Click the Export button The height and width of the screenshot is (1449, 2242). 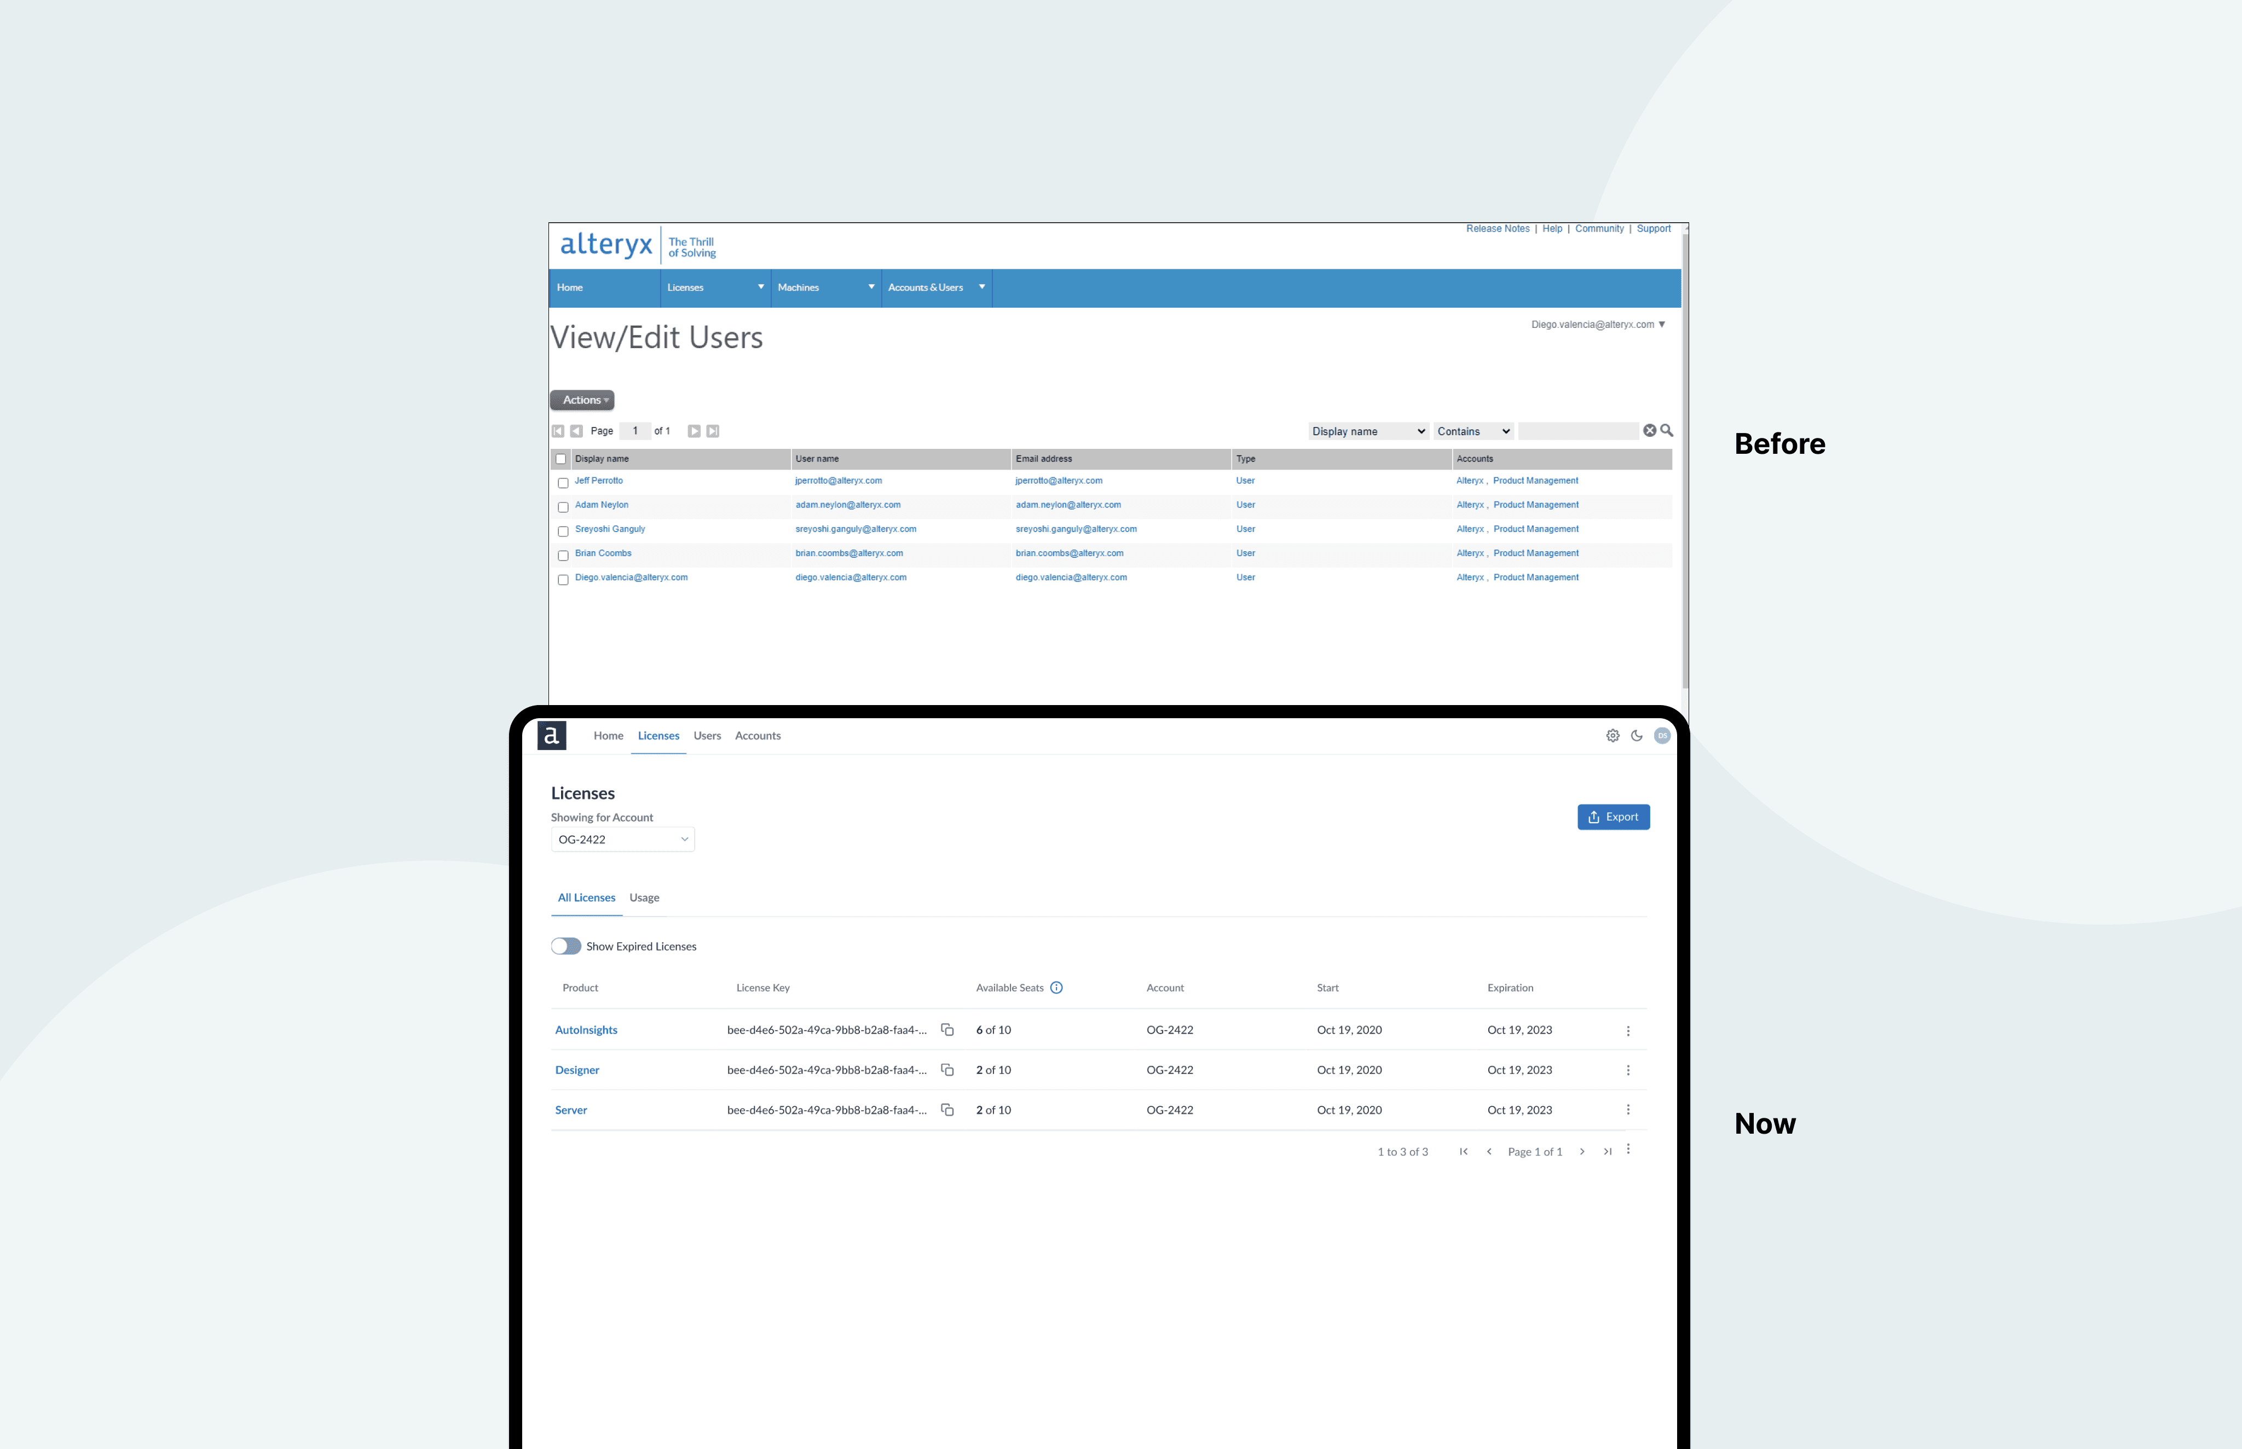click(1614, 818)
